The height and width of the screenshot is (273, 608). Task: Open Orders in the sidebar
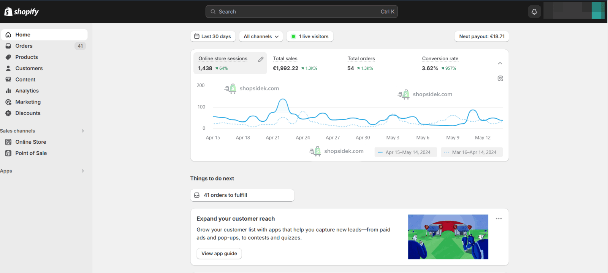pos(24,46)
